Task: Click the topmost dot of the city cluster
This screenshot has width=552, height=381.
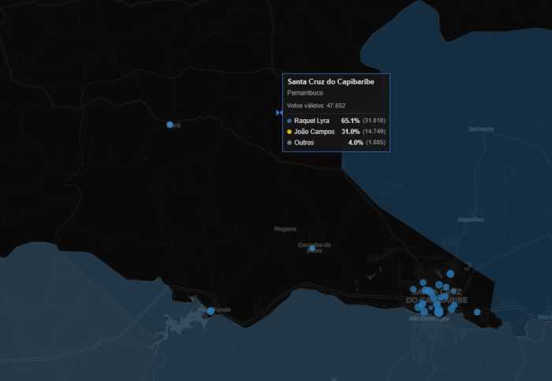Action: (x=450, y=274)
